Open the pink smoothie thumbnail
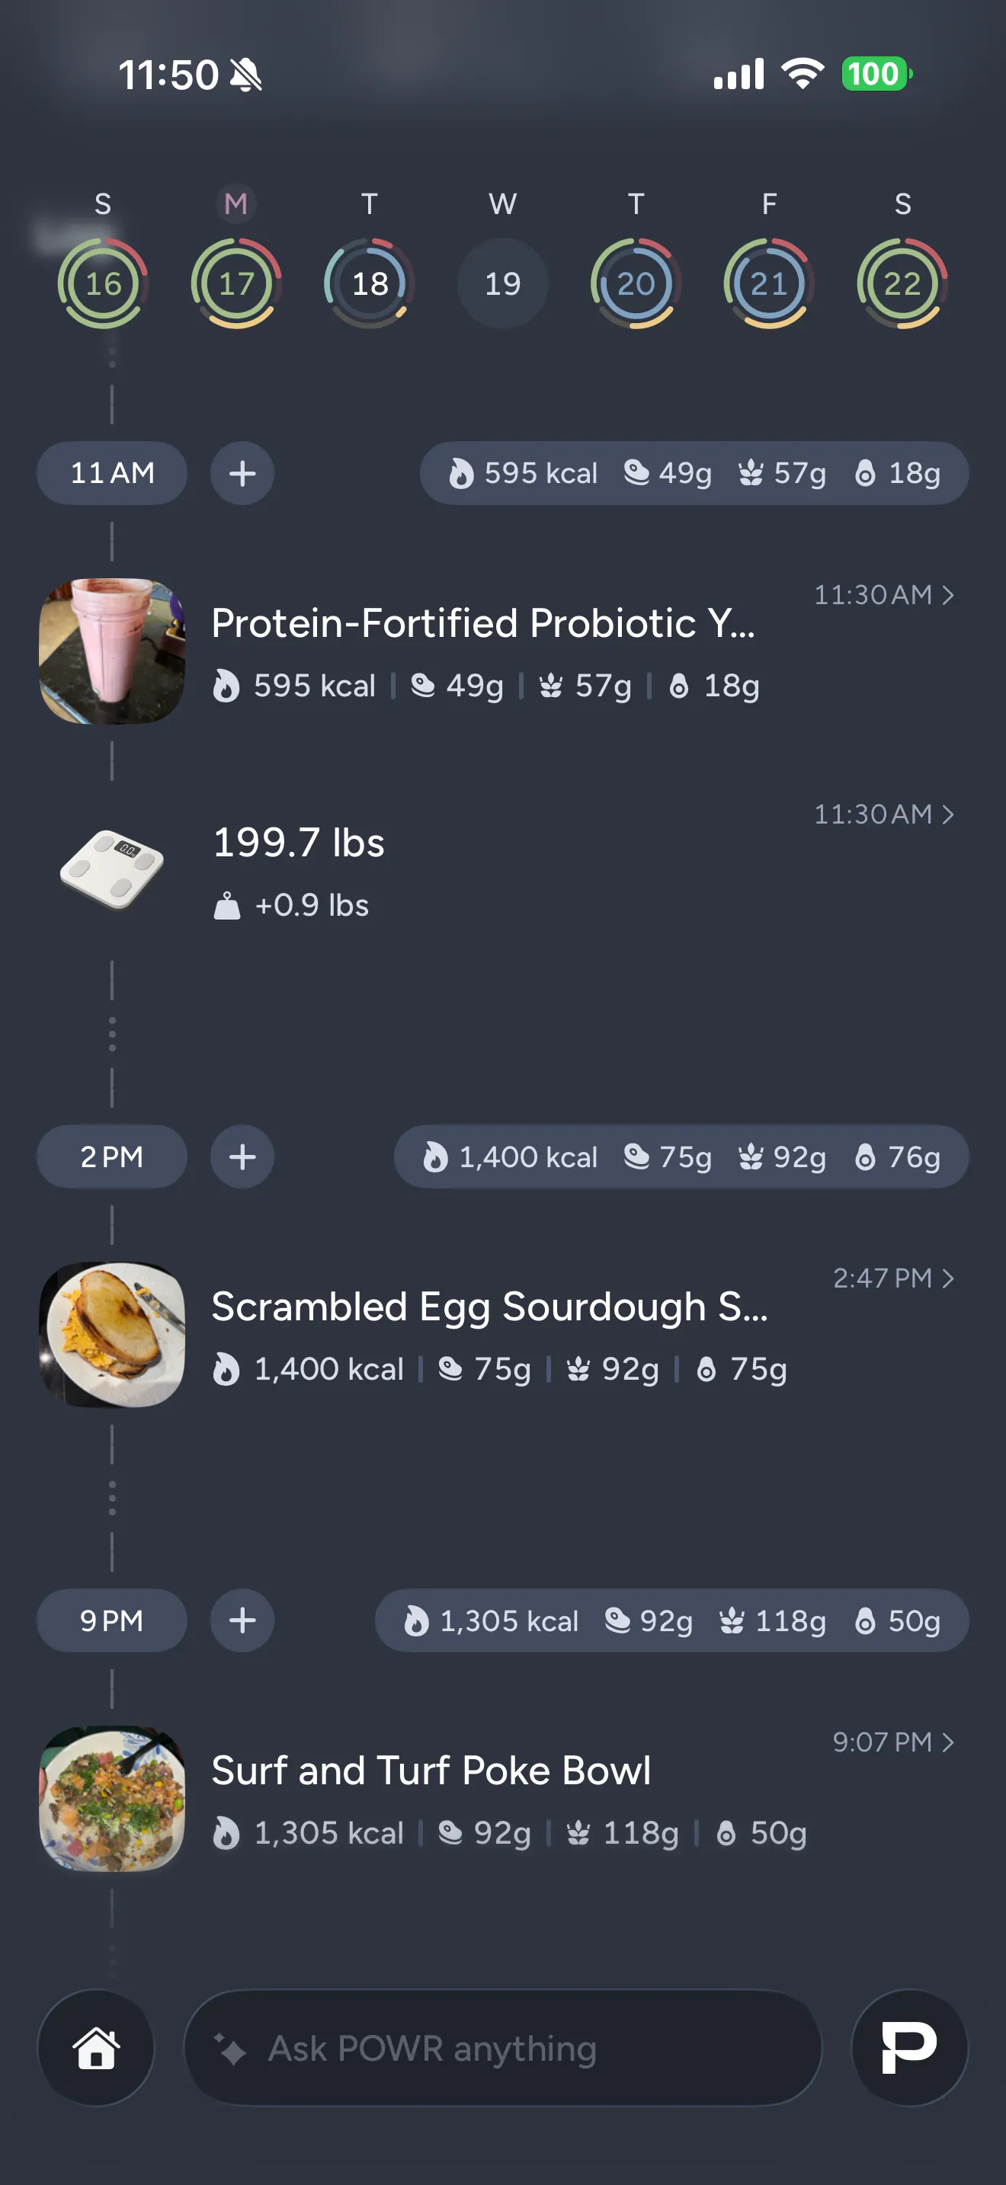This screenshot has height=2185, width=1006. [112, 651]
